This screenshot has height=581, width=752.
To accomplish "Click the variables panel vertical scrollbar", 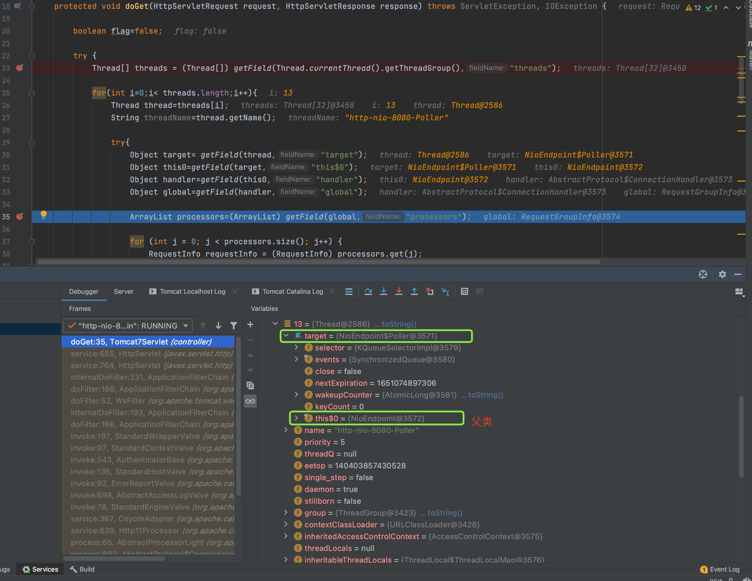I will coord(741,437).
